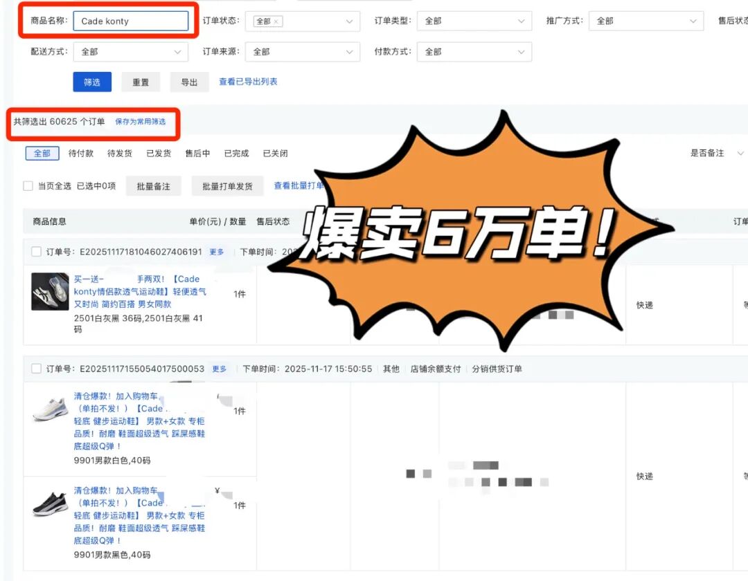748x581 pixels.
Task: Switch to the 已完成 tab
Action: tap(237, 153)
